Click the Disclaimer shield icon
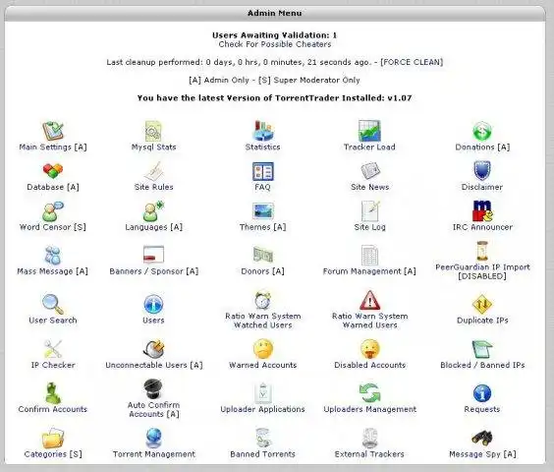The width and height of the screenshot is (554, 472). (x=482, y=171)
